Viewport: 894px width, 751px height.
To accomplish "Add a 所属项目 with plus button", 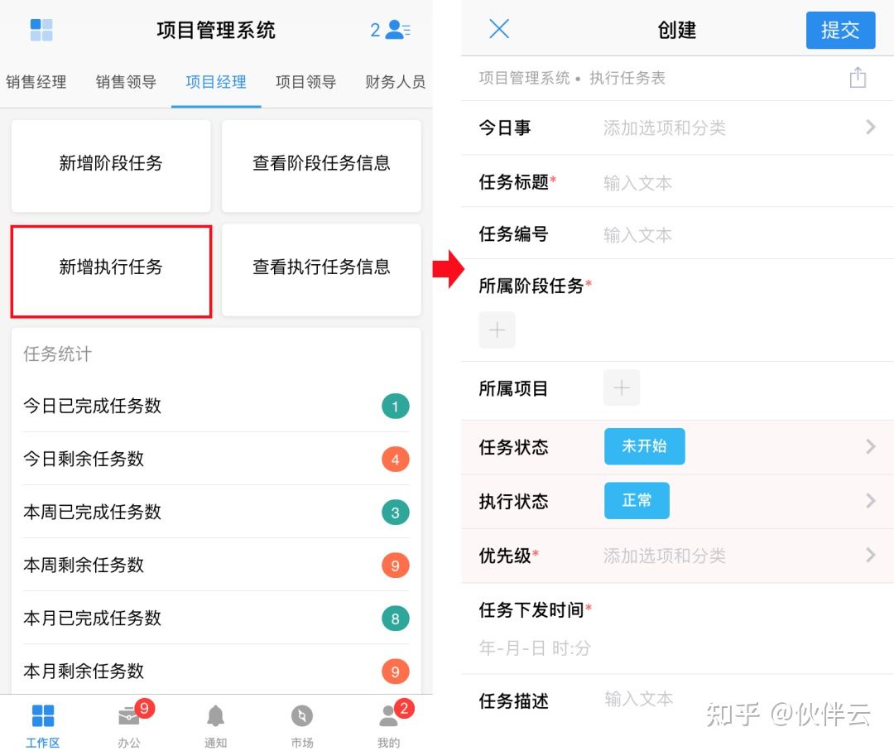I will pos(622,388).
